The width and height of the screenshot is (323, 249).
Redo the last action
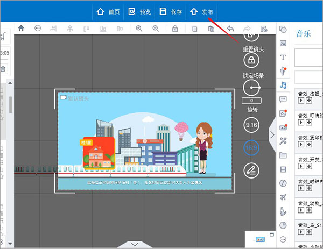[x=247, y=29]
